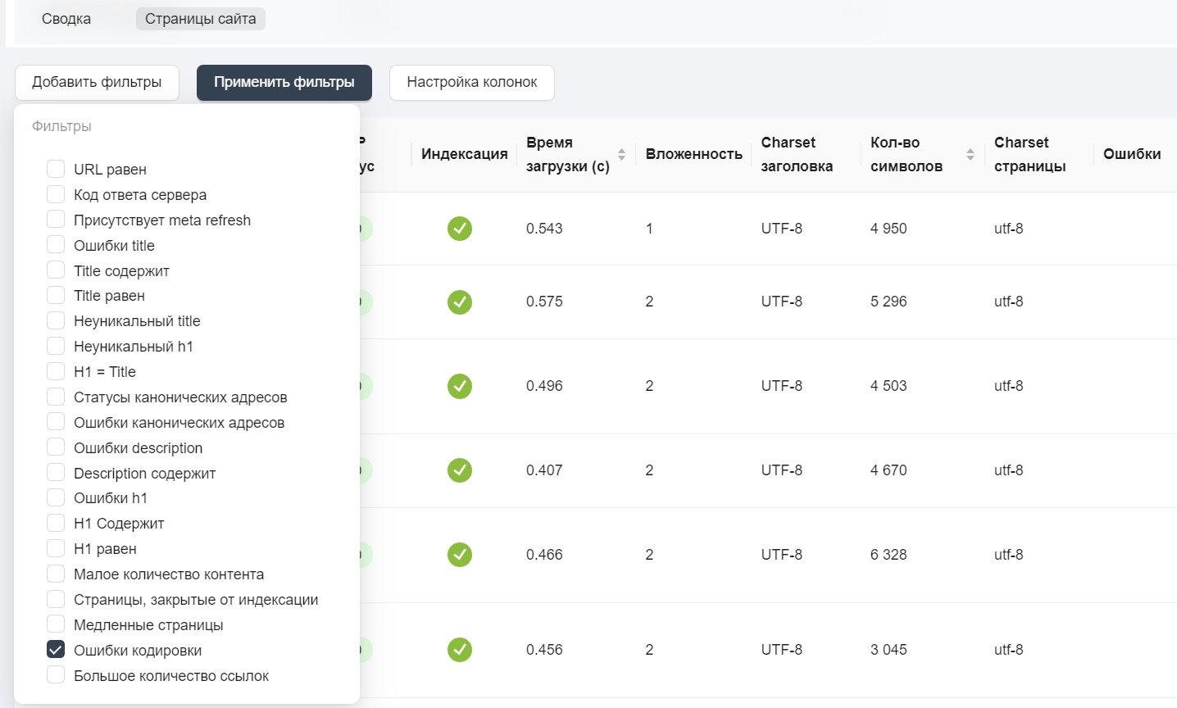Viewport: 1177px width, 708px height.
Task: Select Малое количество контента filter
Action: click(56, 574)
